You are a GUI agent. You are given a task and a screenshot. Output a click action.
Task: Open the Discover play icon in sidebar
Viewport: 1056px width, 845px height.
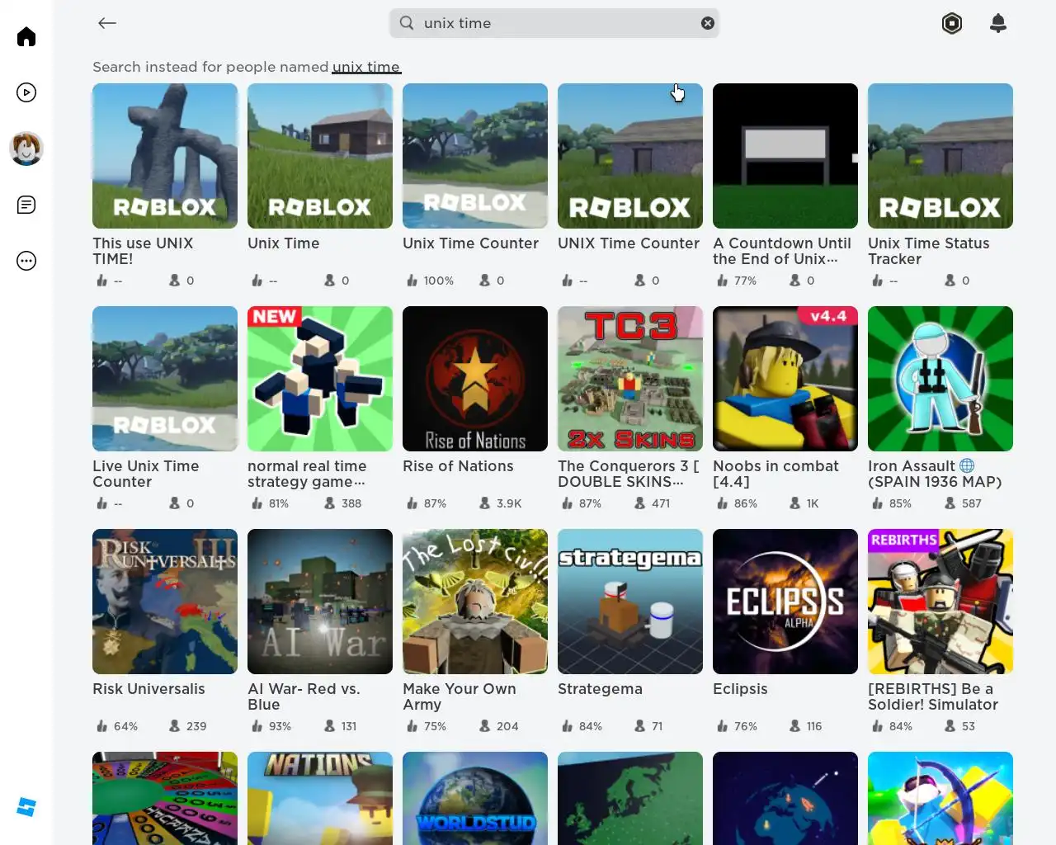[26, 92]
